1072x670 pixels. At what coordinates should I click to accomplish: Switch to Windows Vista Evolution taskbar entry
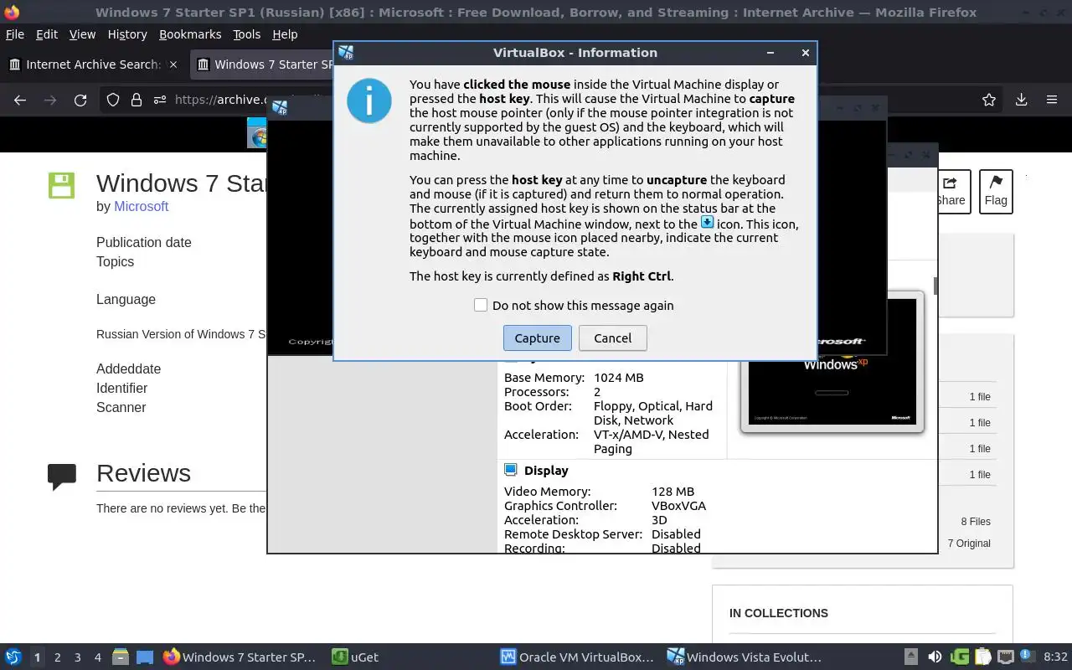pyautogui.click(x=745, y=657)
